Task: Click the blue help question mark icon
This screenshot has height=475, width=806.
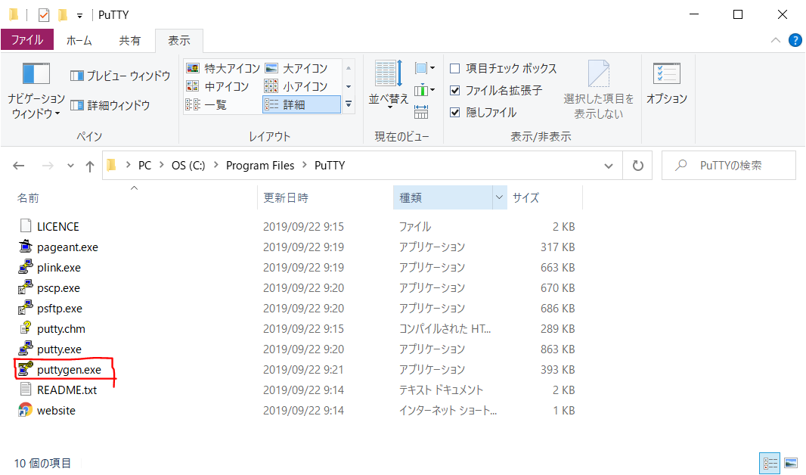Action: coord(795,40)
